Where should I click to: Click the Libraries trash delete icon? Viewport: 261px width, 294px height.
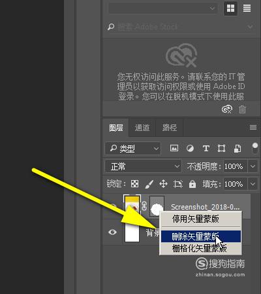pos(242,109)
